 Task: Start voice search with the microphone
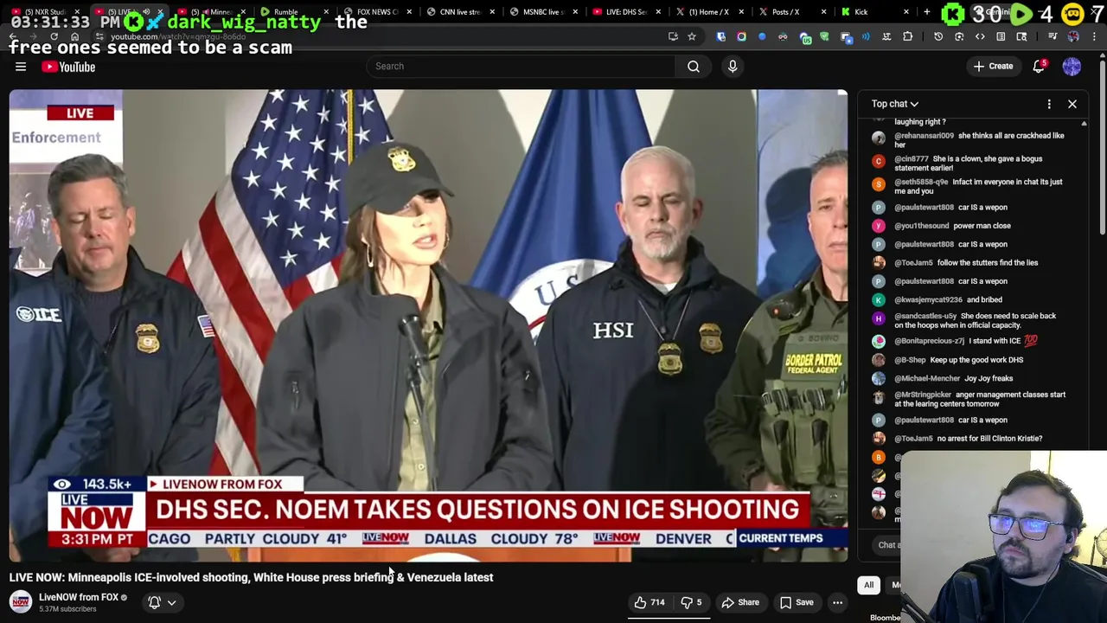[x=733, y=66]
